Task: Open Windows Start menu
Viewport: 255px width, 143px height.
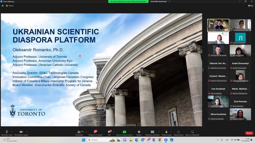Action: [84, 140]
